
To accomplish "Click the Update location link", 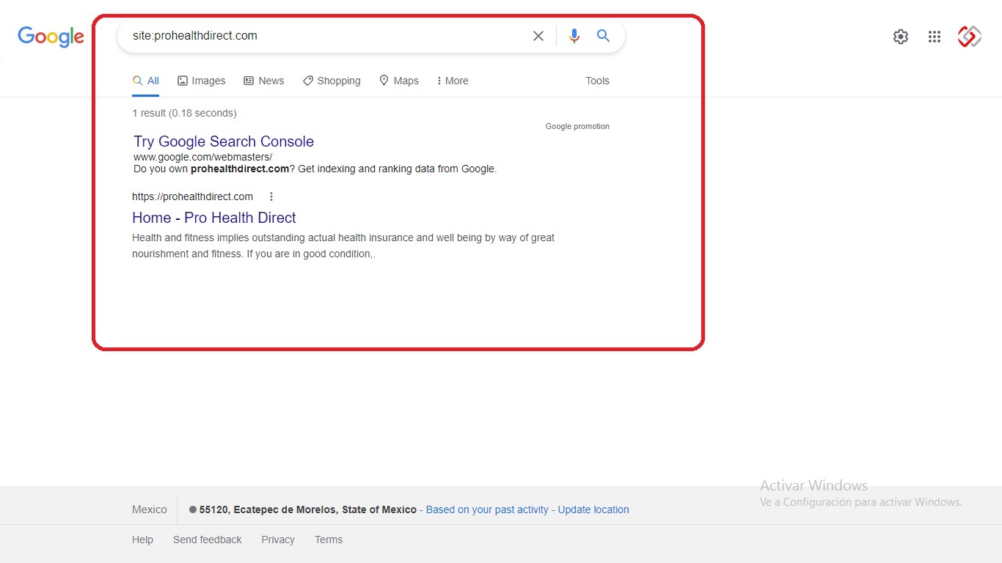I will [593, 509].
